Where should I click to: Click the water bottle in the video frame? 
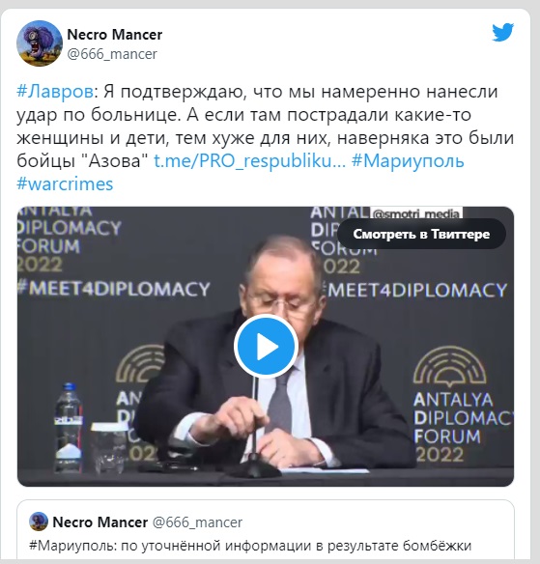69,427
